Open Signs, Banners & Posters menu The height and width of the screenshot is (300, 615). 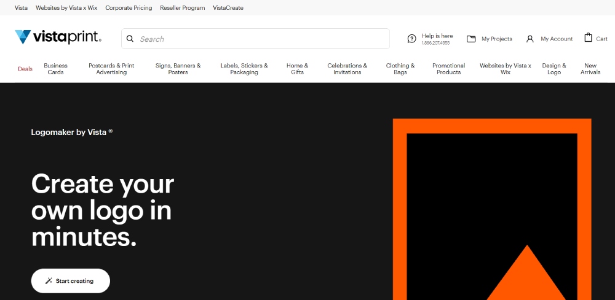tap(178, 69)
